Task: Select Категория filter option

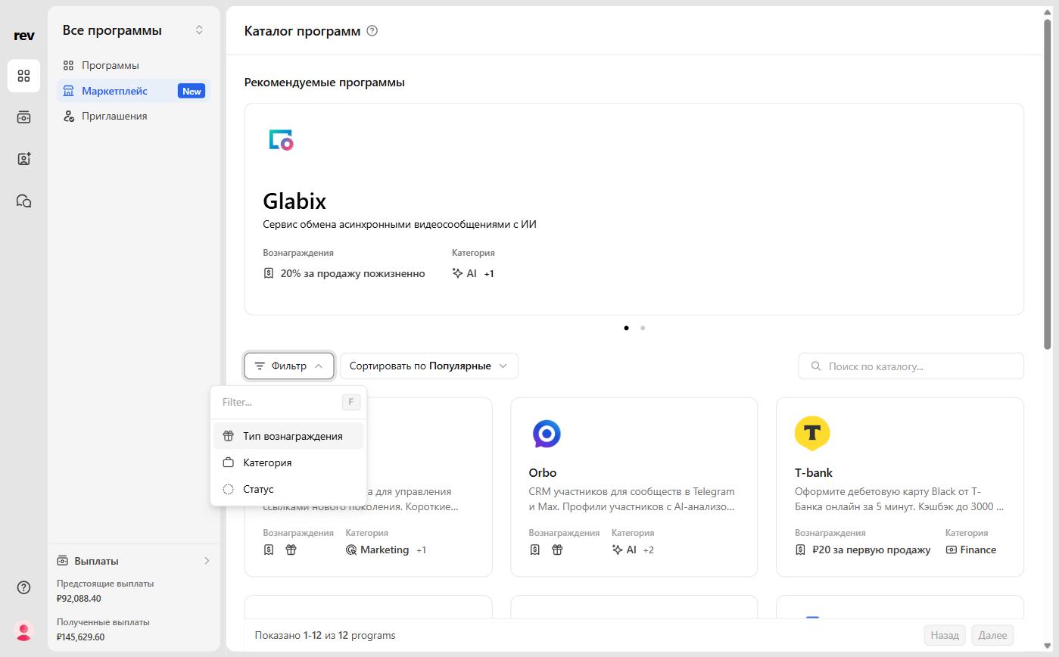Action: pos(288,462)
